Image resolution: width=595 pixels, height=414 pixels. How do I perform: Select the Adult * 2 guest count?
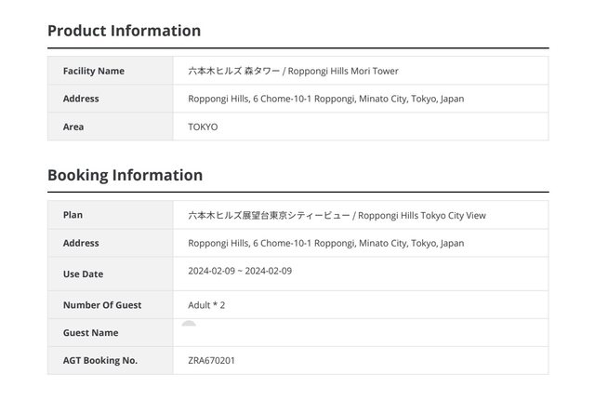click(x=206, y=305)
